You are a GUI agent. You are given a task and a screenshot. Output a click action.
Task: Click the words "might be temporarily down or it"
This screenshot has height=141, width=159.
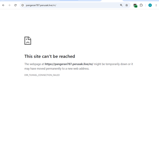[113, 64]
